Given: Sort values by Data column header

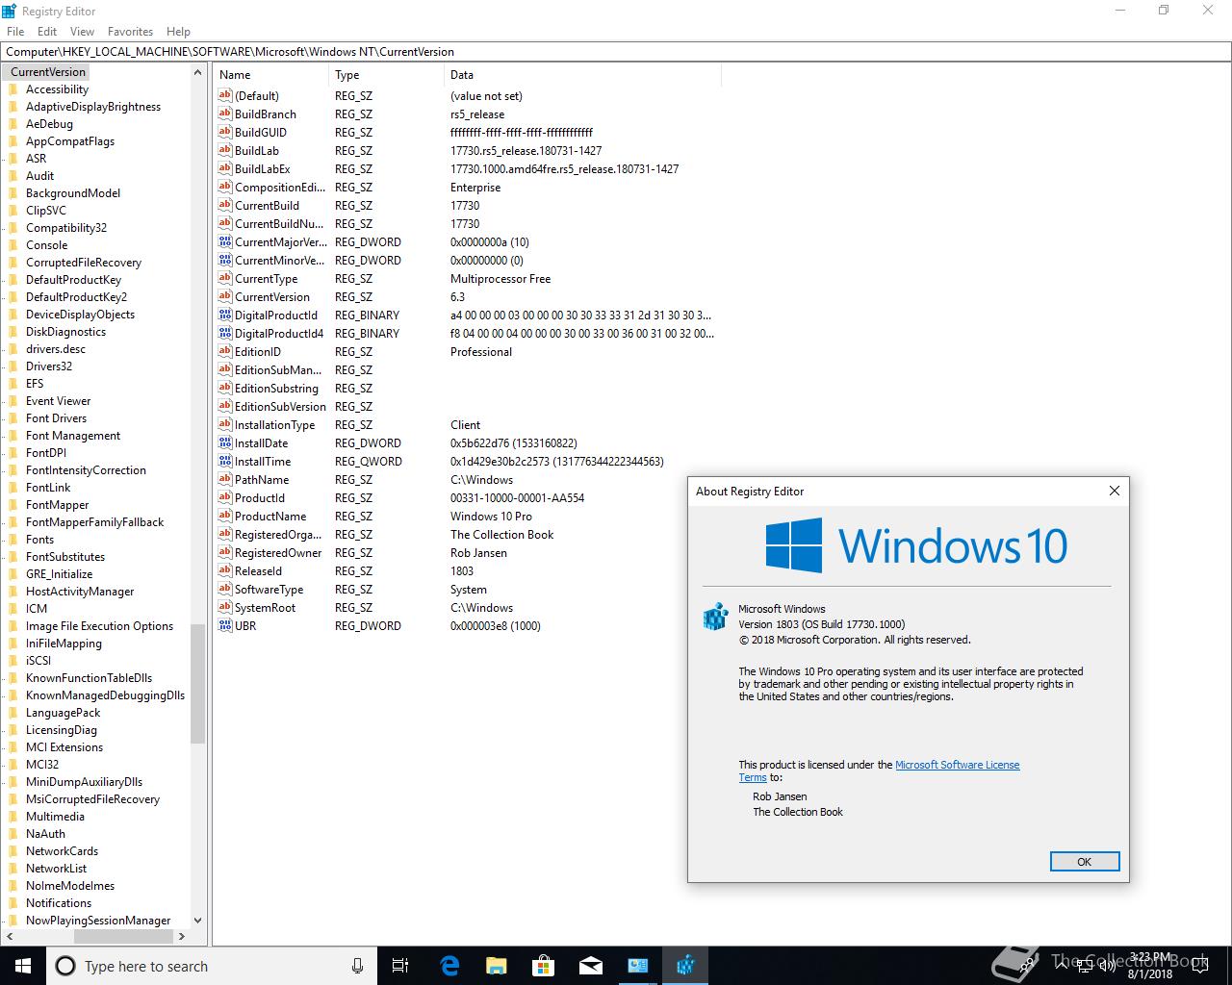Looking at the screenshot, I should point(582,74).
